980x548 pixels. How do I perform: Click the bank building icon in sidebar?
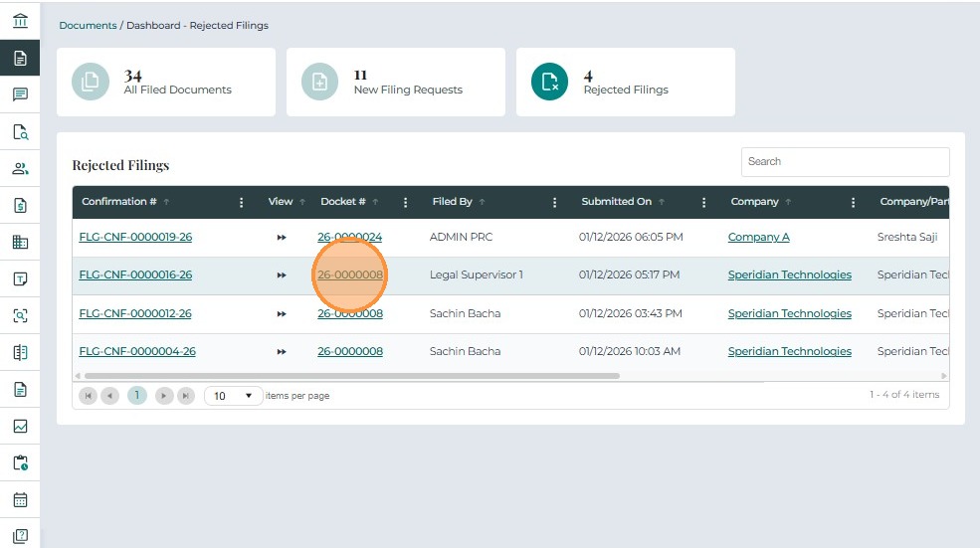(20, 21)
